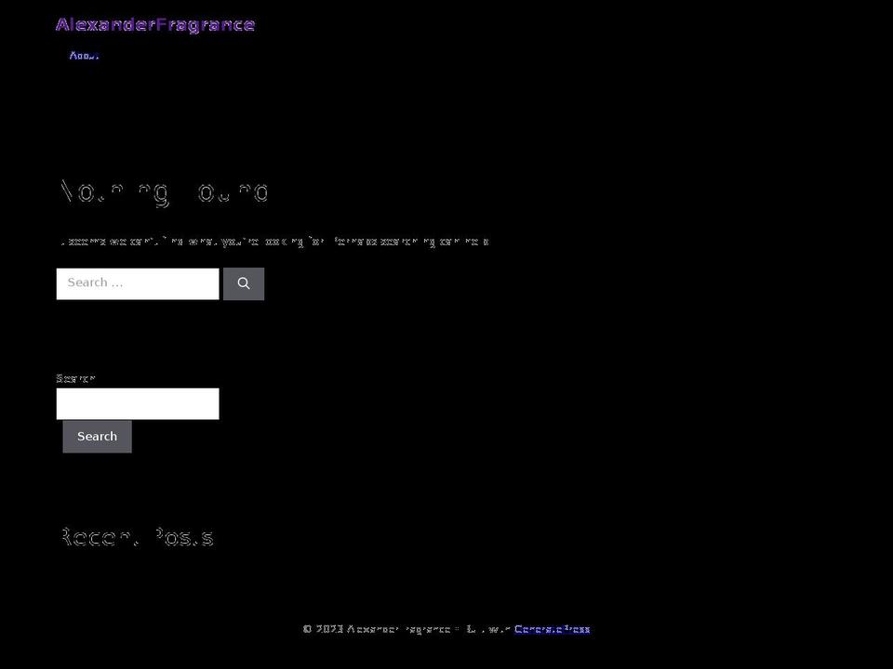Click the magnifying glass search button
Image resolution: width=893 pixels, height=669 pixels.
[x=244, y=283]
